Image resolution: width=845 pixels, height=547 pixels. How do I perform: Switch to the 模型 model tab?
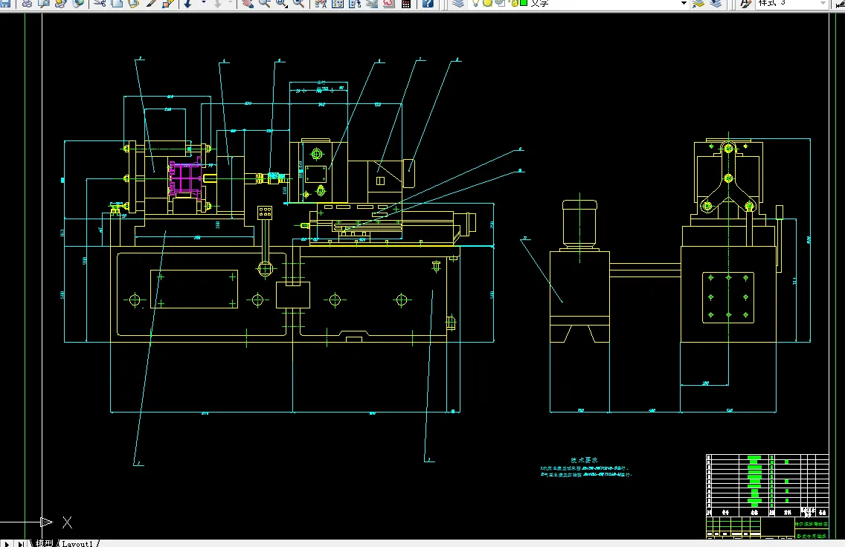[x=44, y=543]
